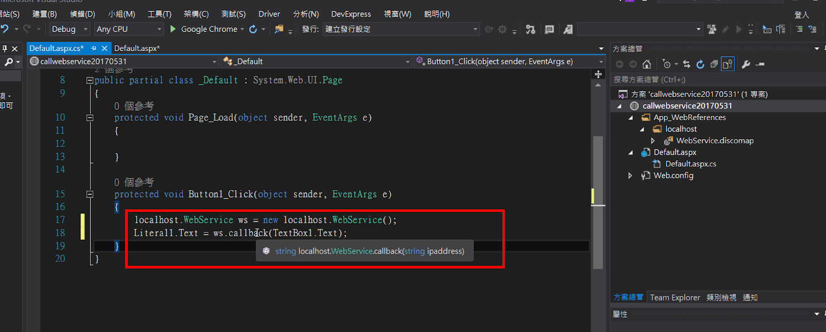Viewport: 826px width, 332px height.
Task: Click the 登入 sign-in link
Action: [802, 15]
